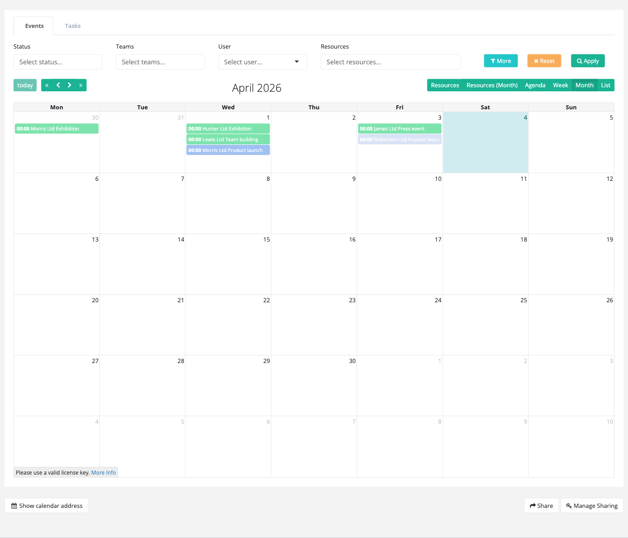This screenshot has height=538, width=628.
Task: Open the Select teams field
Action: pos(160,62)
